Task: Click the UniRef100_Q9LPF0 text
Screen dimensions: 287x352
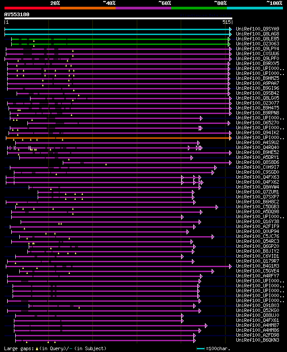Action: [257, 58]
